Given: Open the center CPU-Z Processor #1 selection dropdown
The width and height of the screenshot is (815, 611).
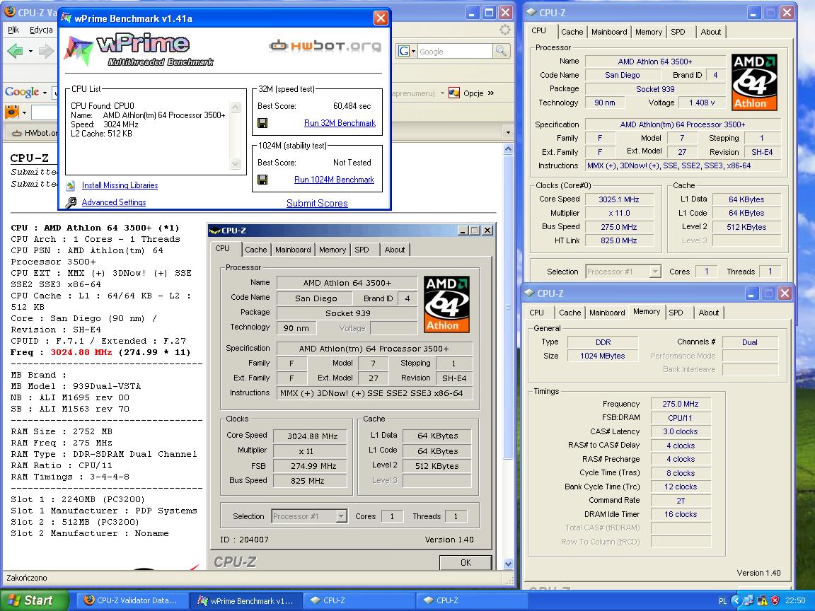Looking at the screenshot, I should coord(342,516).
